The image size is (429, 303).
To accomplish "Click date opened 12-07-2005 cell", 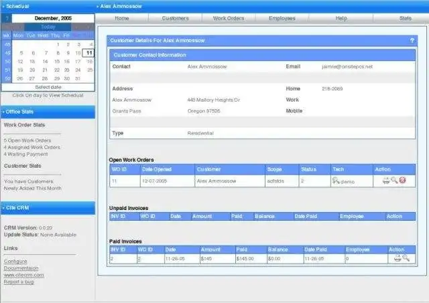I will (167, 181).
